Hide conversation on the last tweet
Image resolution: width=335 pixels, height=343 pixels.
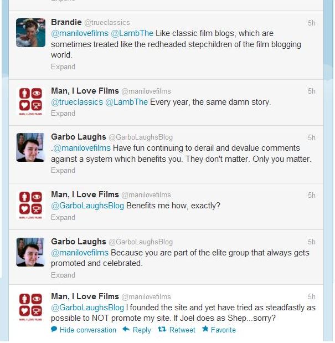point(87,330)
